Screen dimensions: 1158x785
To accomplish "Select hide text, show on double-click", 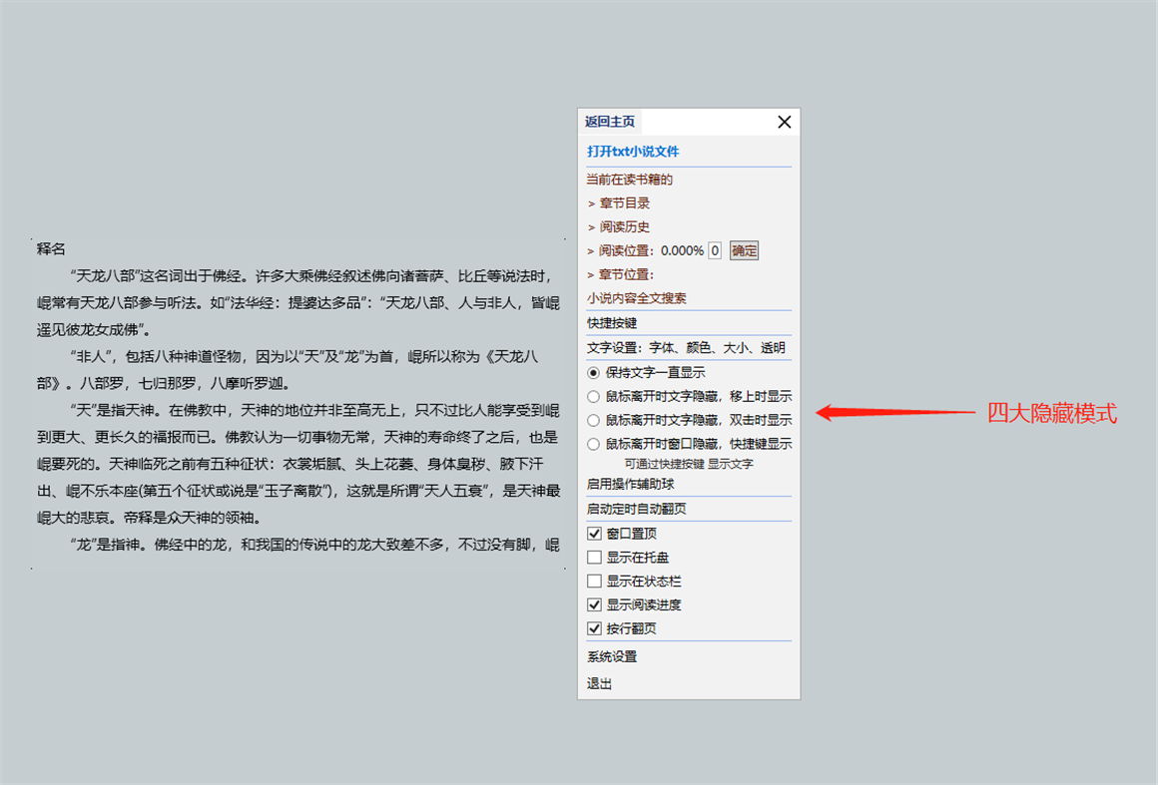I will pos(593,419).
